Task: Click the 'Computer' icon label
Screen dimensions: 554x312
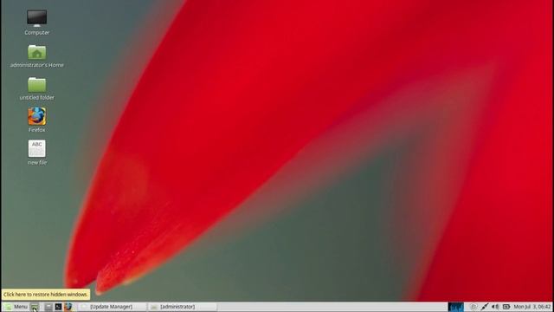Action: [36, 33]
